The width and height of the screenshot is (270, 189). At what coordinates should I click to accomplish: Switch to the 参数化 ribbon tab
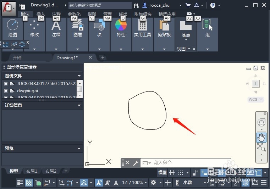[74, 14]
